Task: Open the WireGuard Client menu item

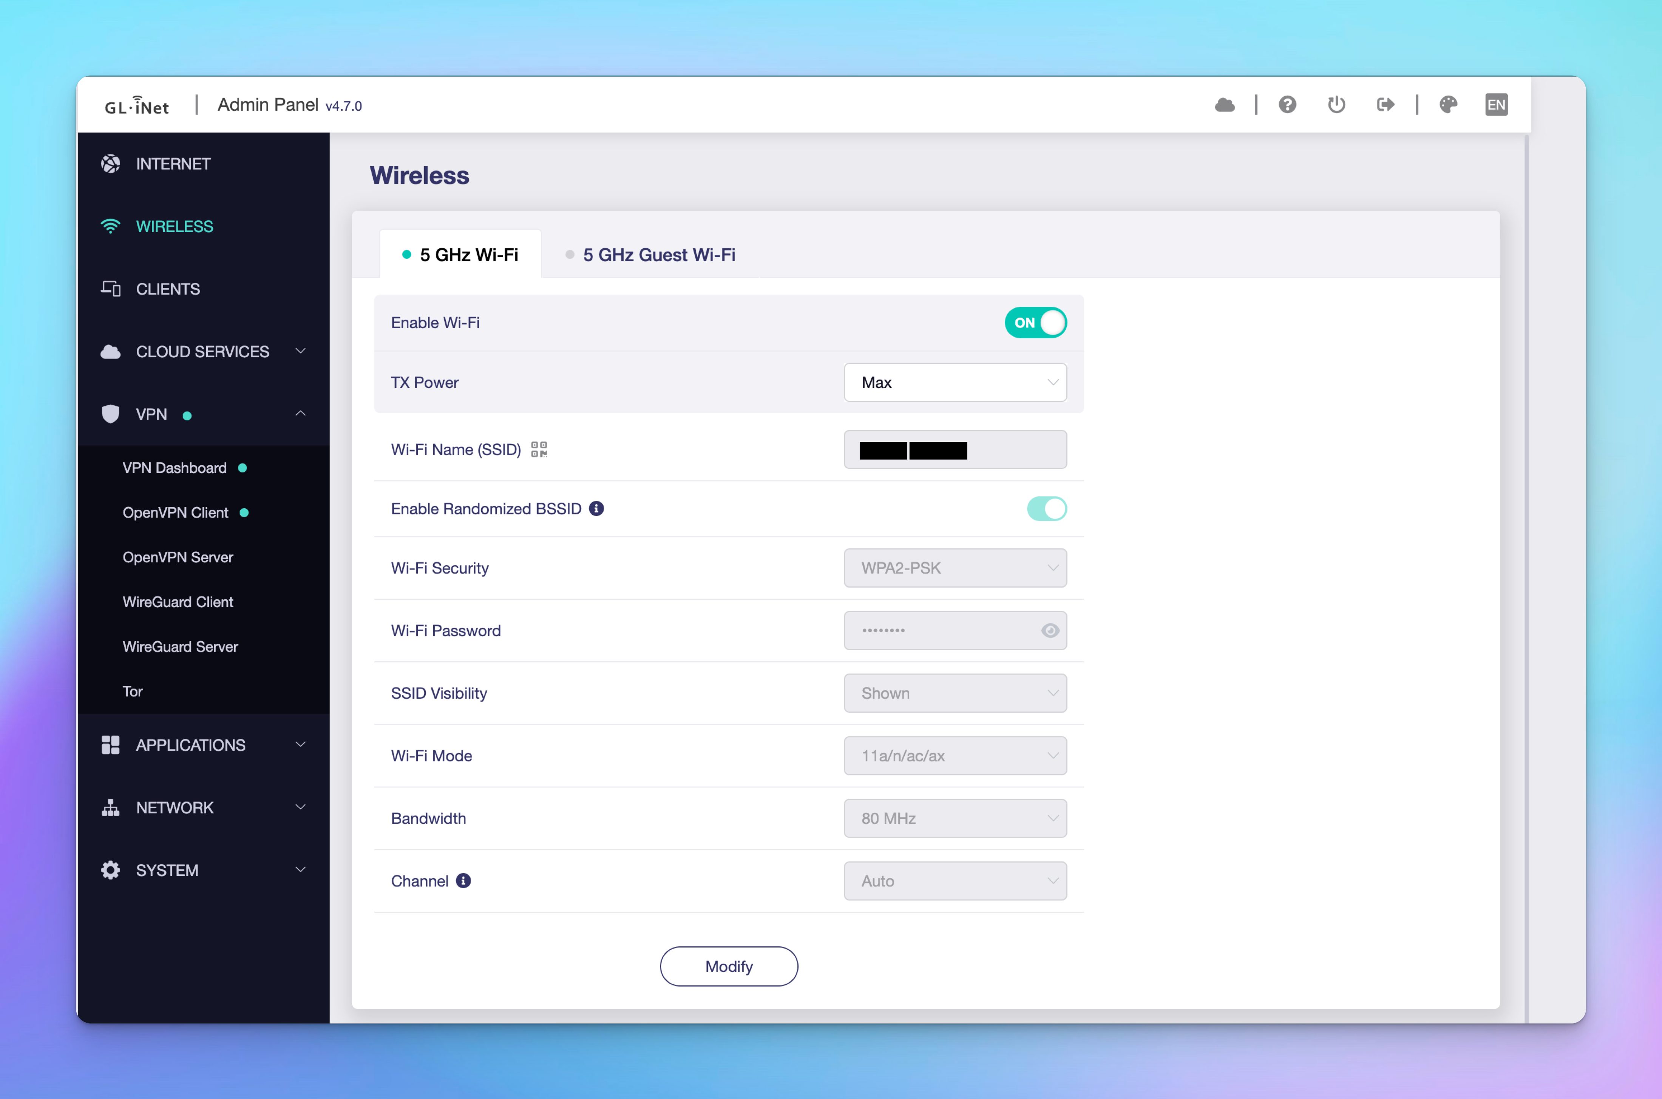Action: pyautogui.click(x=178, y=602)
